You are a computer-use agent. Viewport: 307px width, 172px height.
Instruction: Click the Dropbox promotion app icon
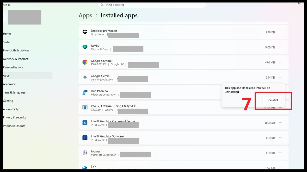click(x=85, y=32)
